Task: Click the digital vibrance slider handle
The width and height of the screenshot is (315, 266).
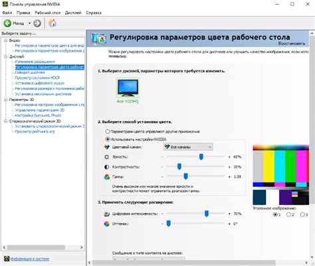Action: (207, 213)
